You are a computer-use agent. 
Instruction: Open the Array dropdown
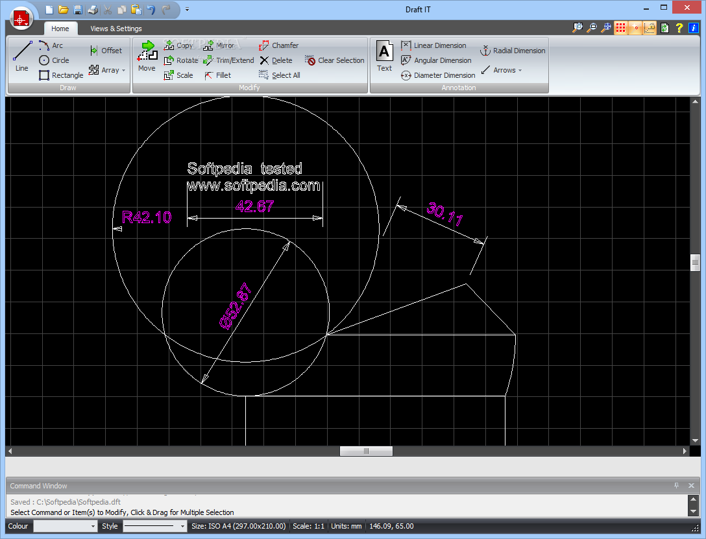coord(107,70)
